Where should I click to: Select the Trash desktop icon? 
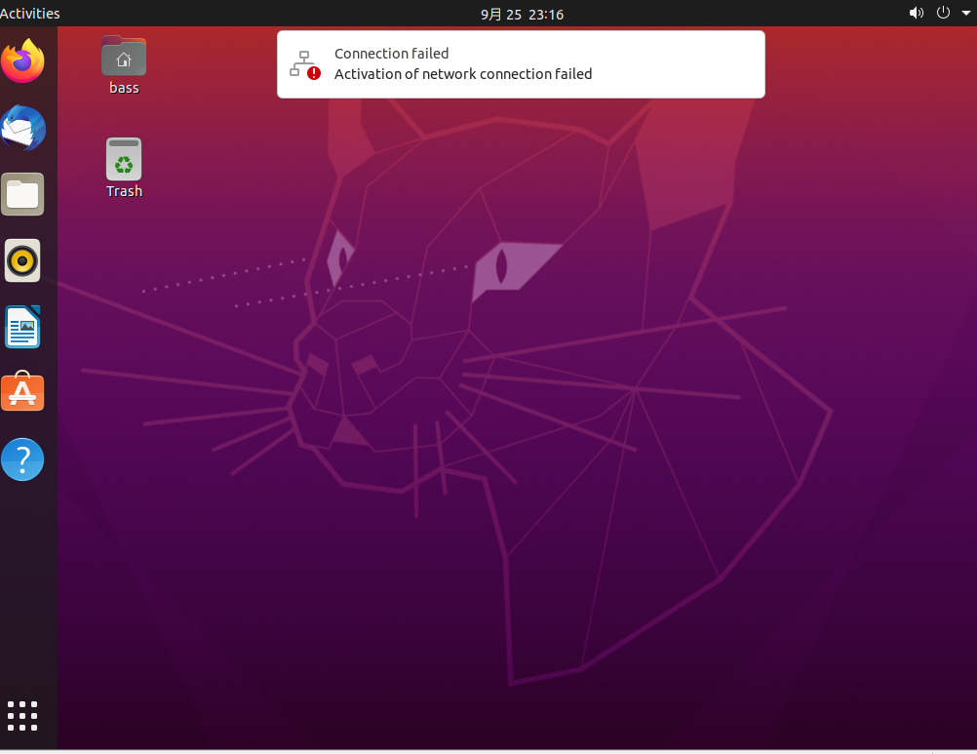coord(124,159)
